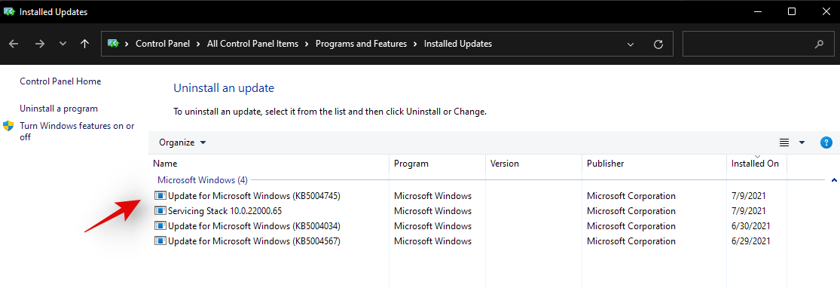Expand chevron after All Control Panel Items
This screenshot has height=288, width=840.
click(307, 44)
